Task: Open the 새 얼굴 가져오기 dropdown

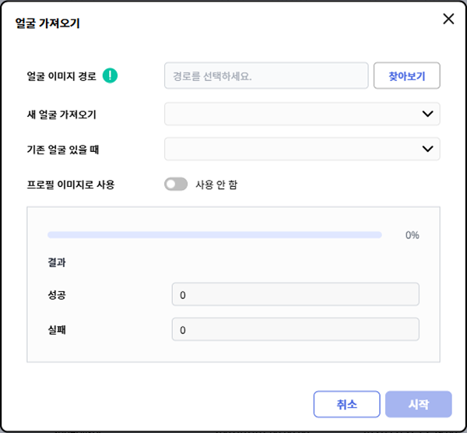Action: point(302,114)
